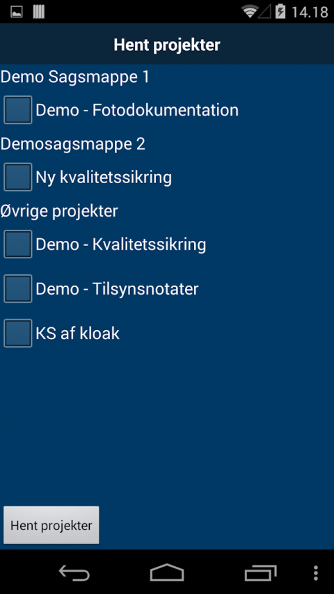
Task: Tap the Android home navigation icon
Action: coord(167,572)
